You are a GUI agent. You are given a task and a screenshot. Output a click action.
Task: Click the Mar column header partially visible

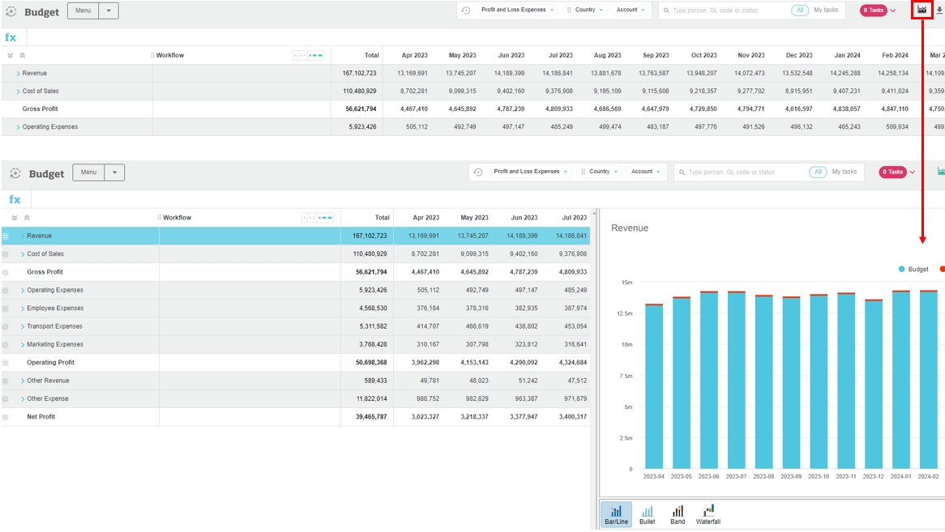(x=936, y=55)
